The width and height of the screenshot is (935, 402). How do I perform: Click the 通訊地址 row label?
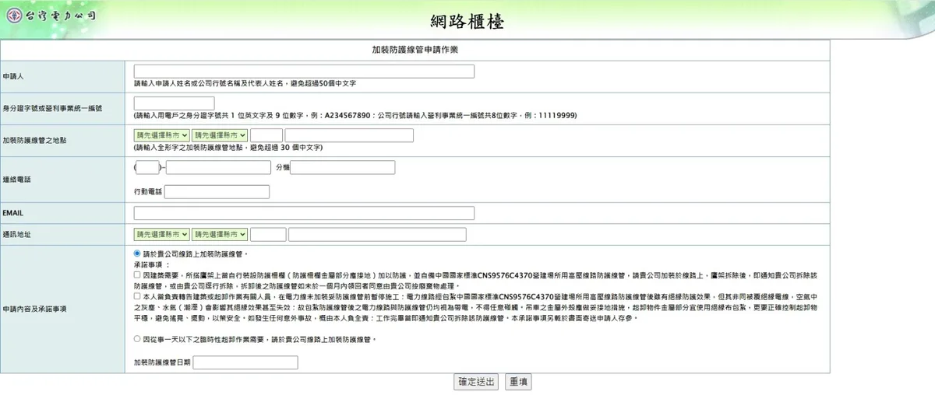[x=16, y=233]
